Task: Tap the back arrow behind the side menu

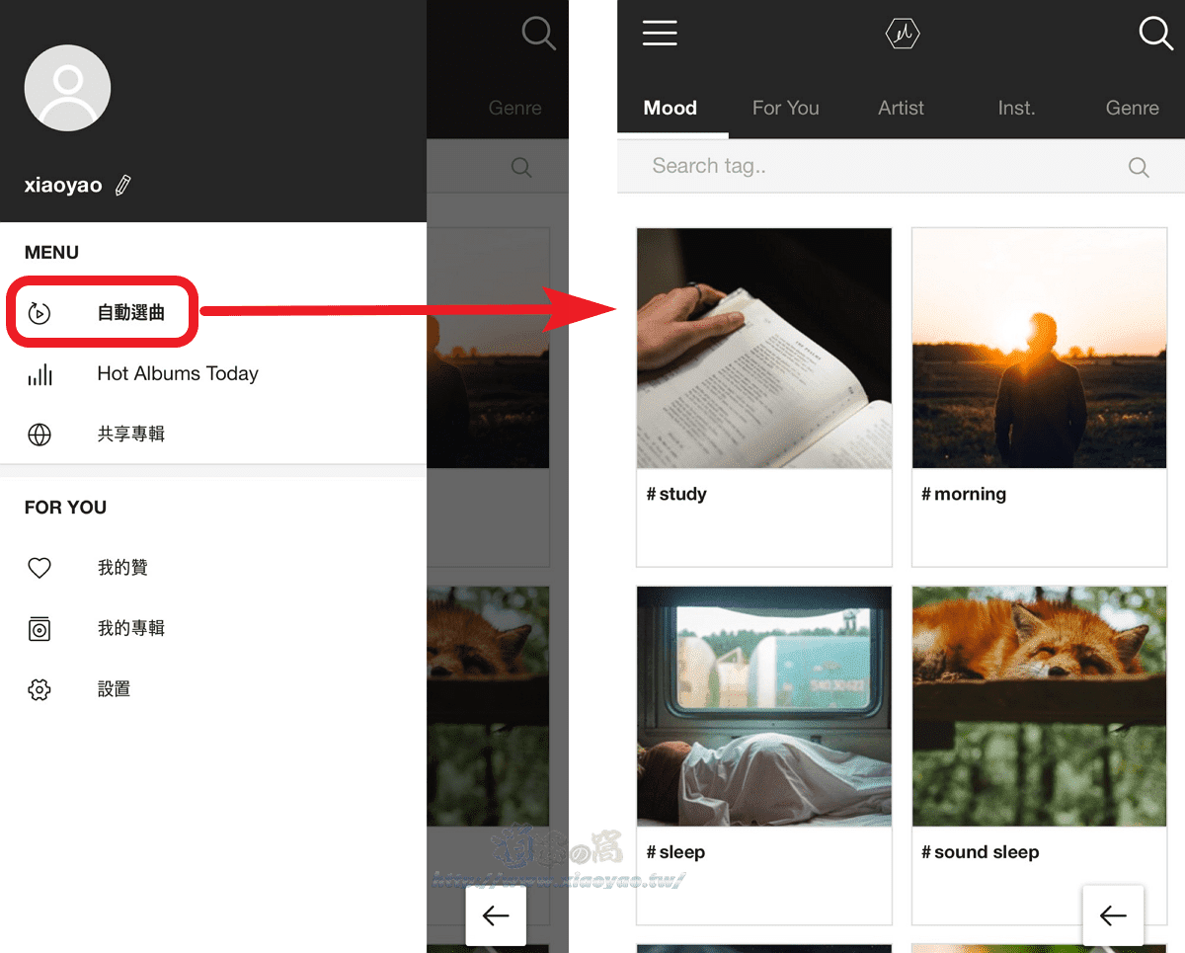Action: (x=496, y=915)
